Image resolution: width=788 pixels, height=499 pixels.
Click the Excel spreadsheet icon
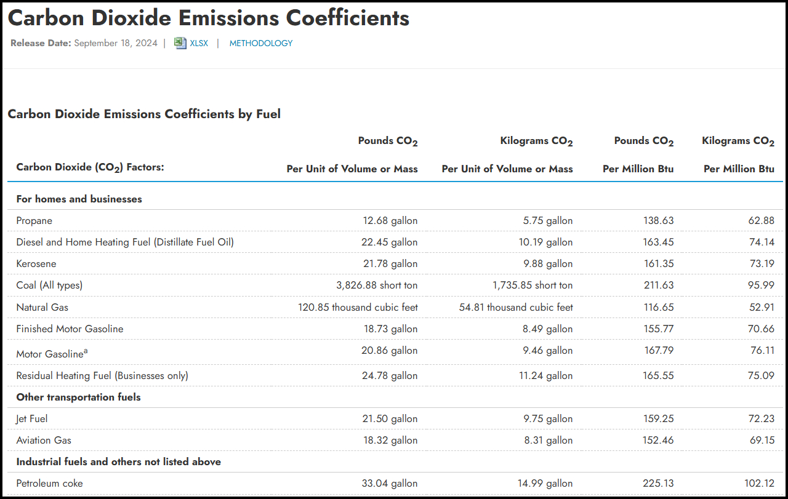click(x=180, y=43)
